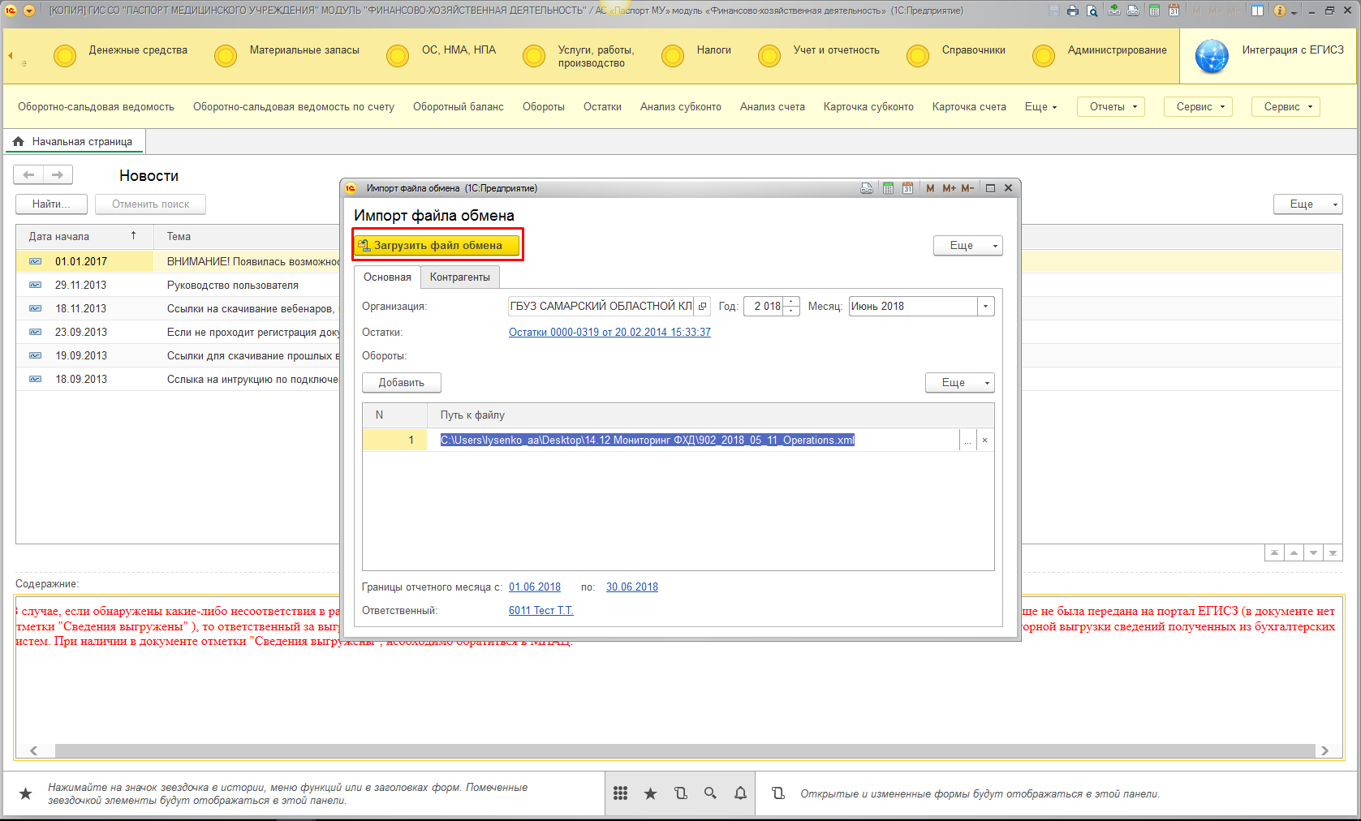1361x821 pixels.
Task: Open search with the bottom magnifier icon
Action: pos(710,793)
